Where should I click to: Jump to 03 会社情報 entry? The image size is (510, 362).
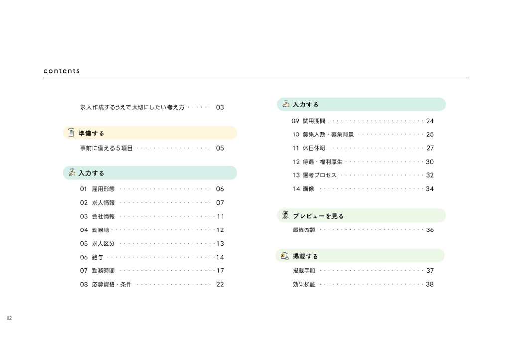click(152, 216)
